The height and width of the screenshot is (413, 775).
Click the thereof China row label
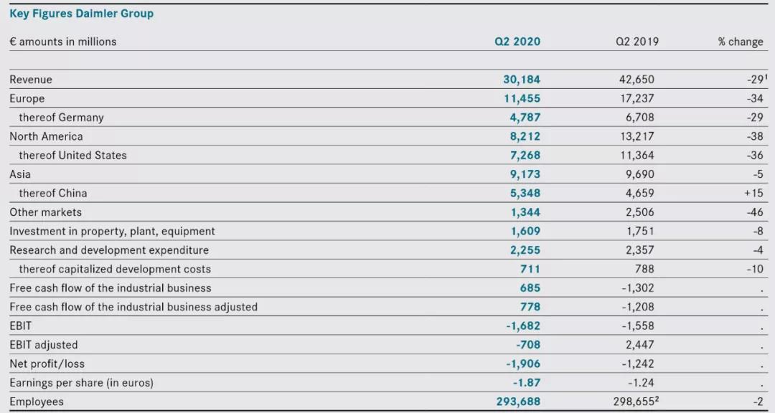[52, 193]
